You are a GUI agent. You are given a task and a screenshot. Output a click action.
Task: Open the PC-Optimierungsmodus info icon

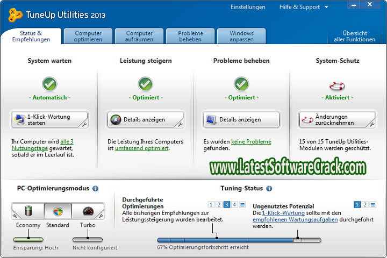[95, 189]
